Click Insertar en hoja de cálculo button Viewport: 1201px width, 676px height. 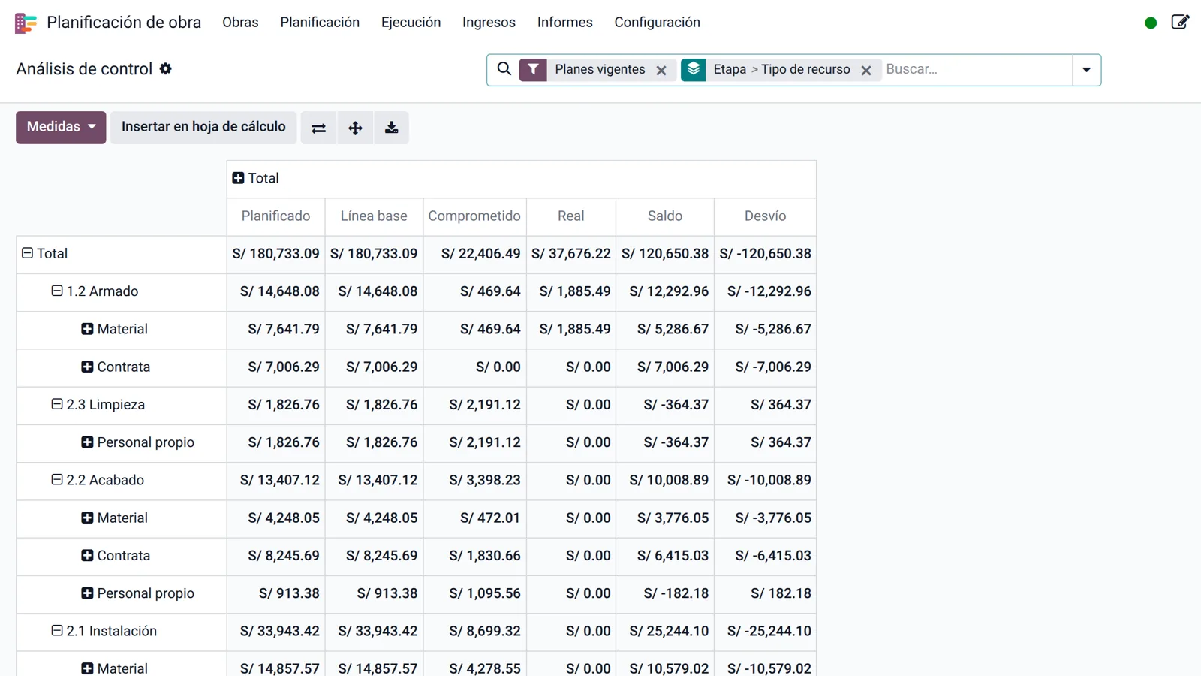(x=203, y=127)
